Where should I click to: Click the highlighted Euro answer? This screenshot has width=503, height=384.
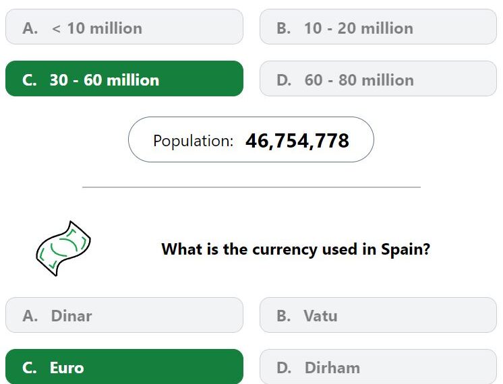[124, 366]
